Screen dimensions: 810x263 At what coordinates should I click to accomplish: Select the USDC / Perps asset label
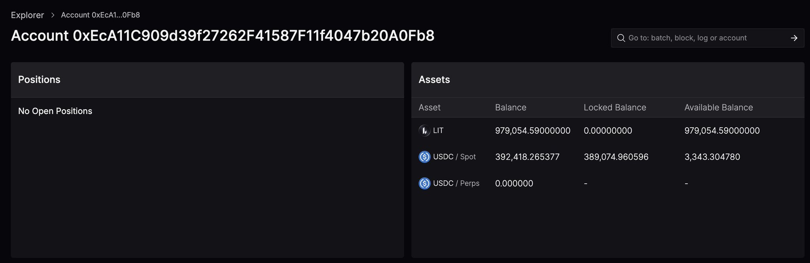456,183
